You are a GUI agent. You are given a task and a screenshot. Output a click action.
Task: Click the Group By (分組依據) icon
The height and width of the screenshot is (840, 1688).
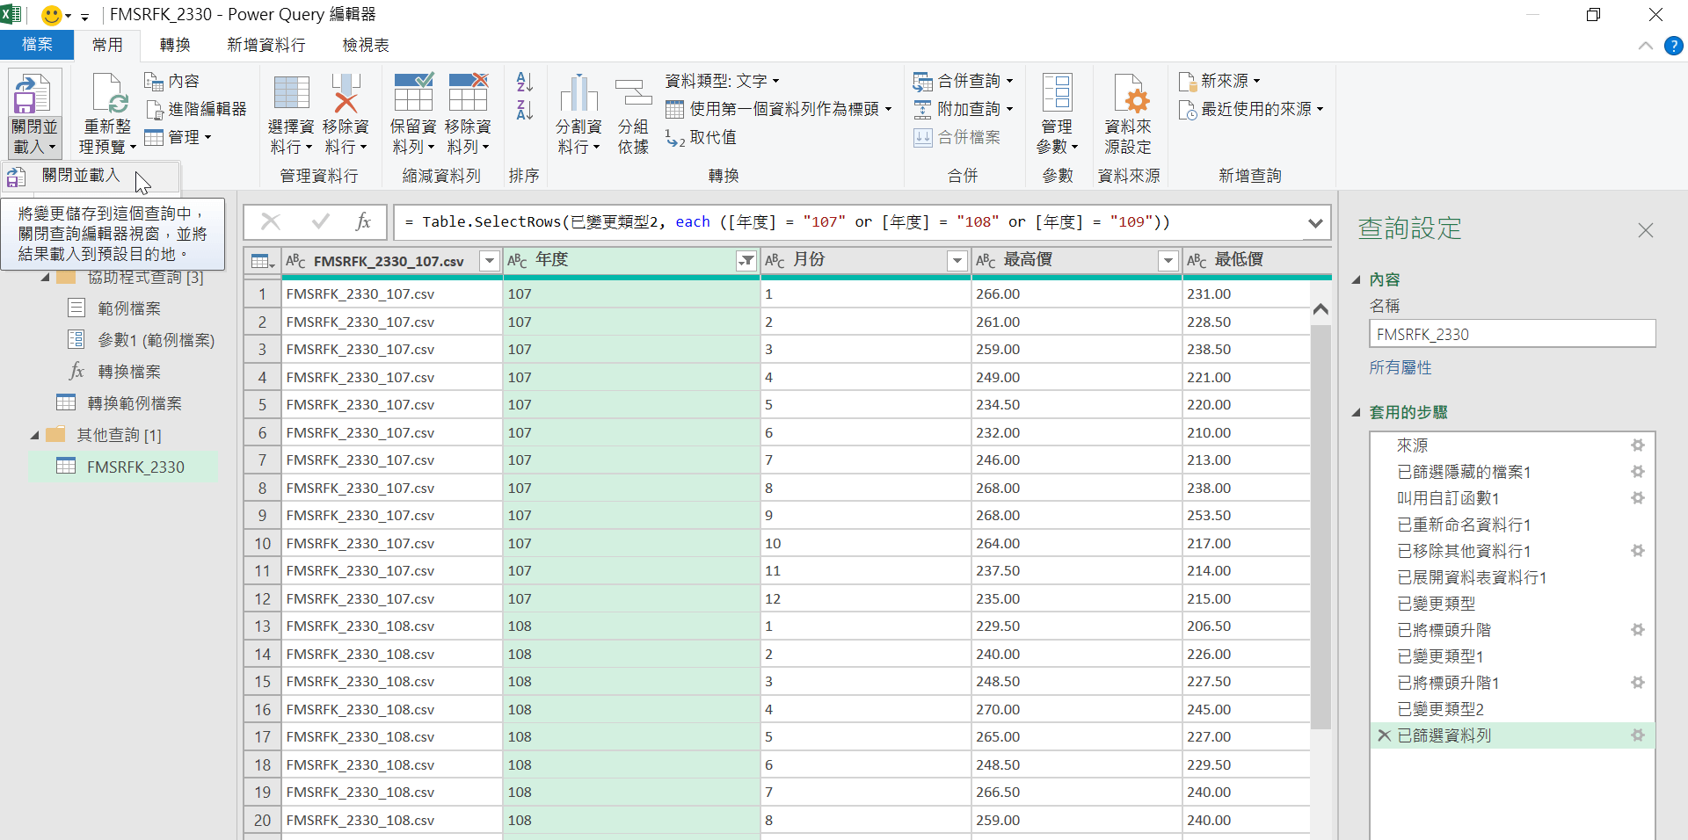tap(633, 94)
